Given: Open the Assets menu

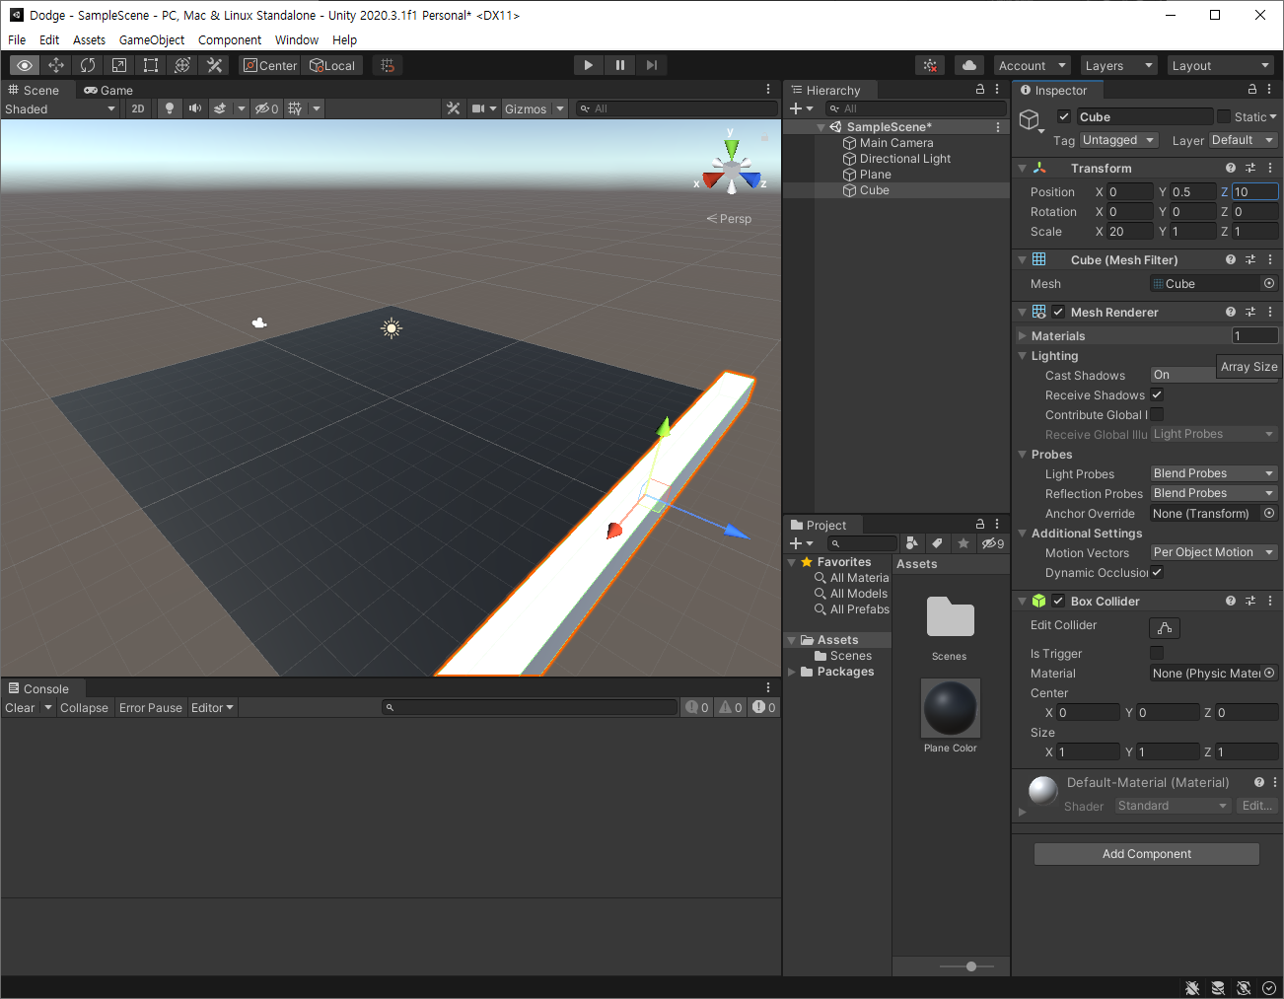Looking at the screenshot, I should 89,39.
